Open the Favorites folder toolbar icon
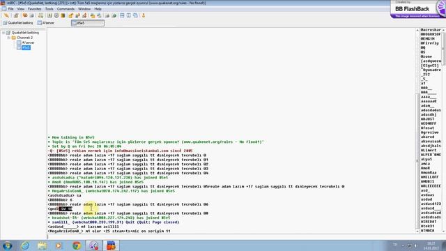 point(25,15)
